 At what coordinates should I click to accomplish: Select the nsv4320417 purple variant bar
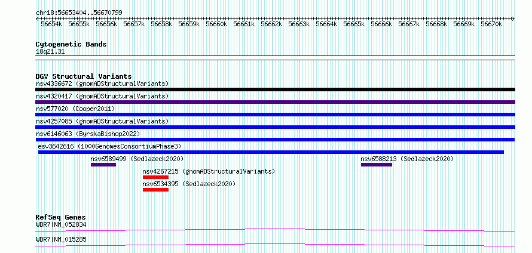point(275,102)
